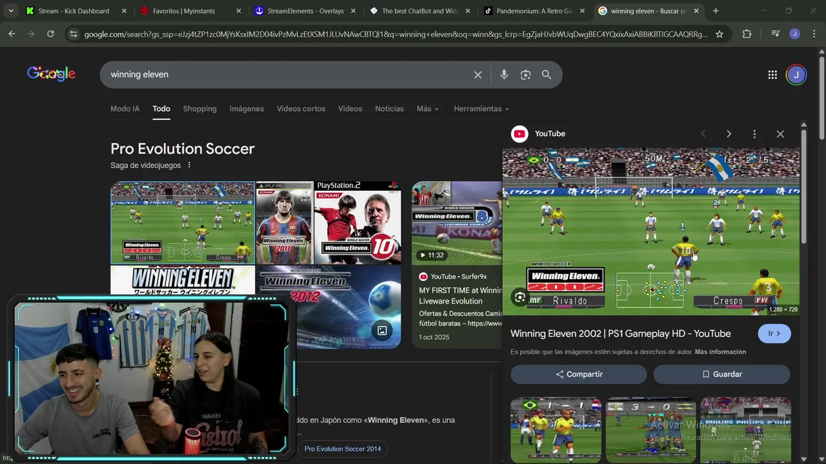This screenshot has height=464, width=826.
Task: Open options next to Saga de videojuegos
Action: (189, 165)
